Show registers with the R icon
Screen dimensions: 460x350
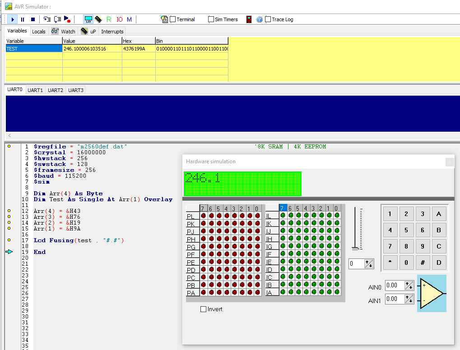(x=109, y=19)
